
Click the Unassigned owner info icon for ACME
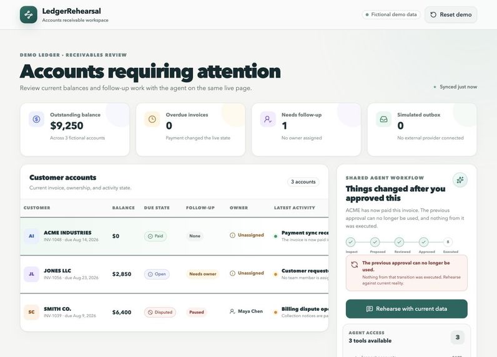tap(232, 236)
